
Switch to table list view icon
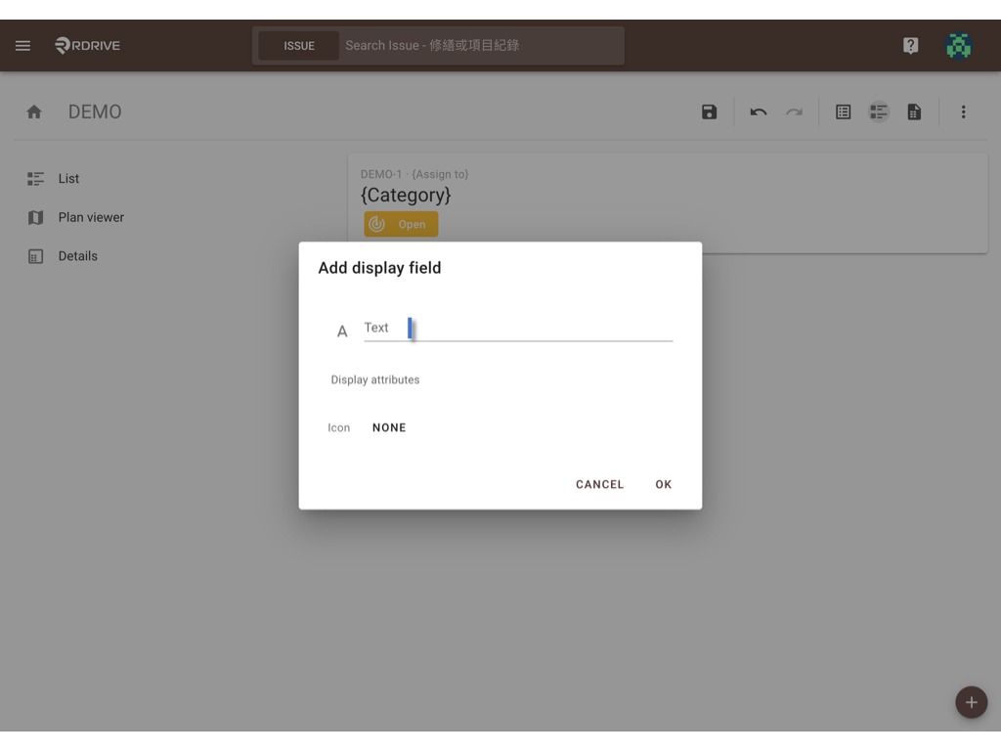pyautogui.click(x=843, y=112)
